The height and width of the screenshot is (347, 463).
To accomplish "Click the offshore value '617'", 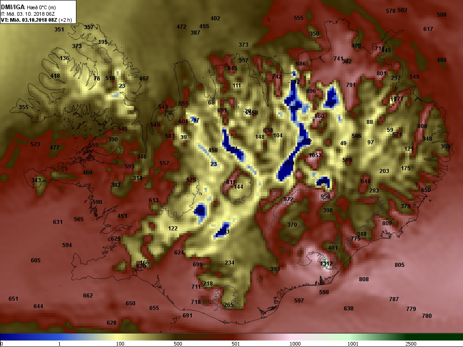I will coord(428,29).
